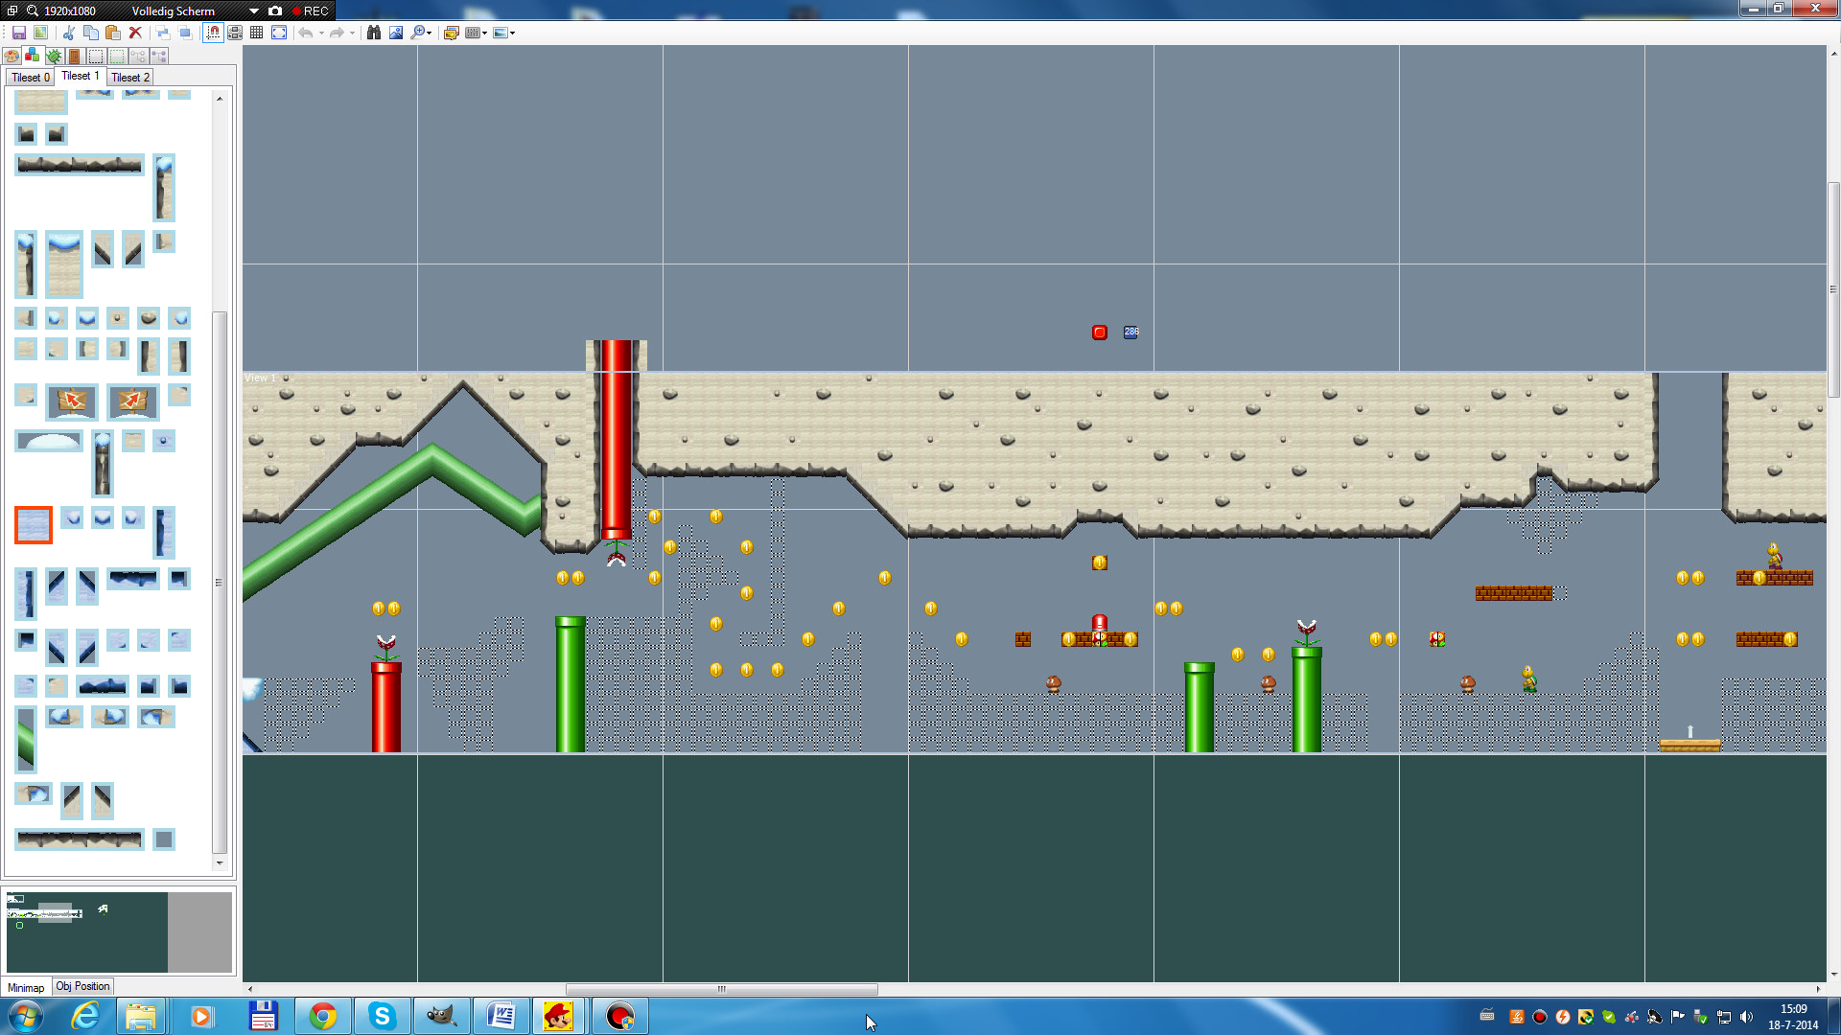Toggle the DS screen preview button

pyautogui.click(x=235, y=33)
